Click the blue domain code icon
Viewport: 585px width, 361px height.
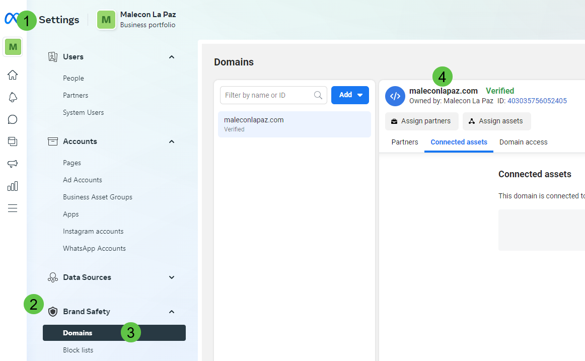(x=395, y=96)
